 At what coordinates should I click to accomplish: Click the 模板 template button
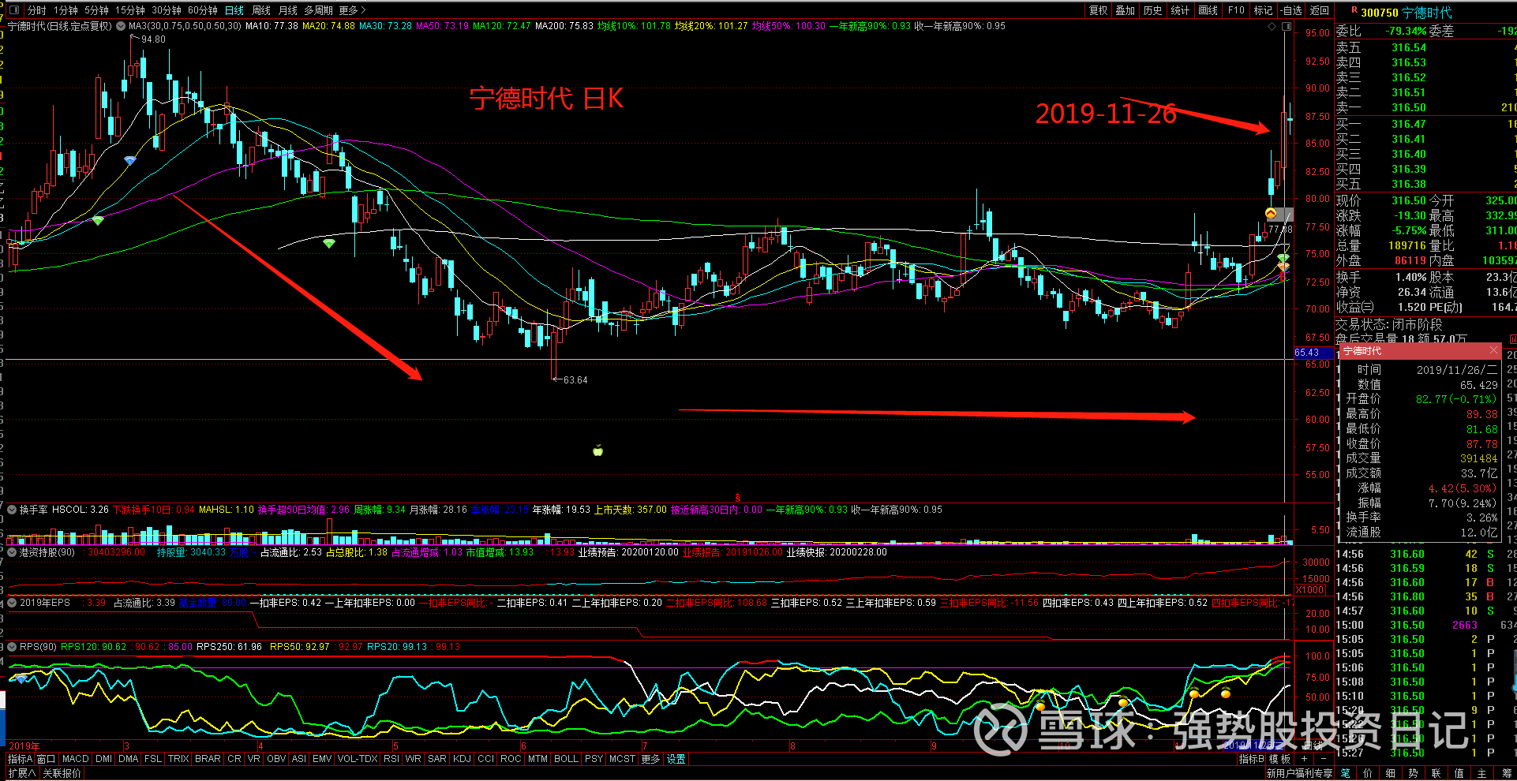[1279, 759]
